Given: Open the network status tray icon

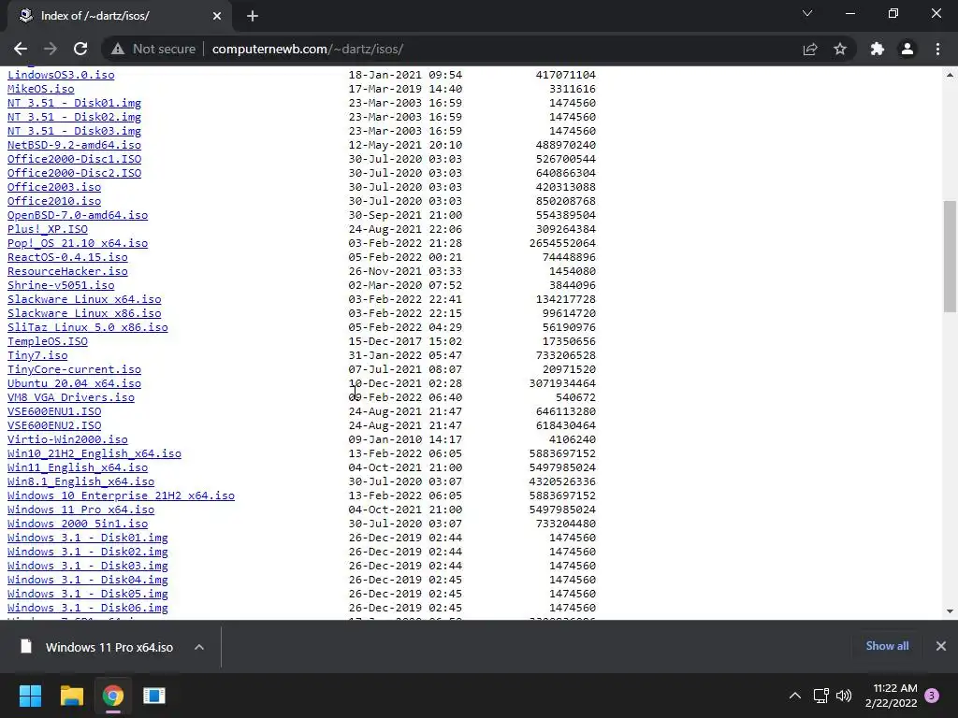Looking at the screenshot, I should pos(821,696).
